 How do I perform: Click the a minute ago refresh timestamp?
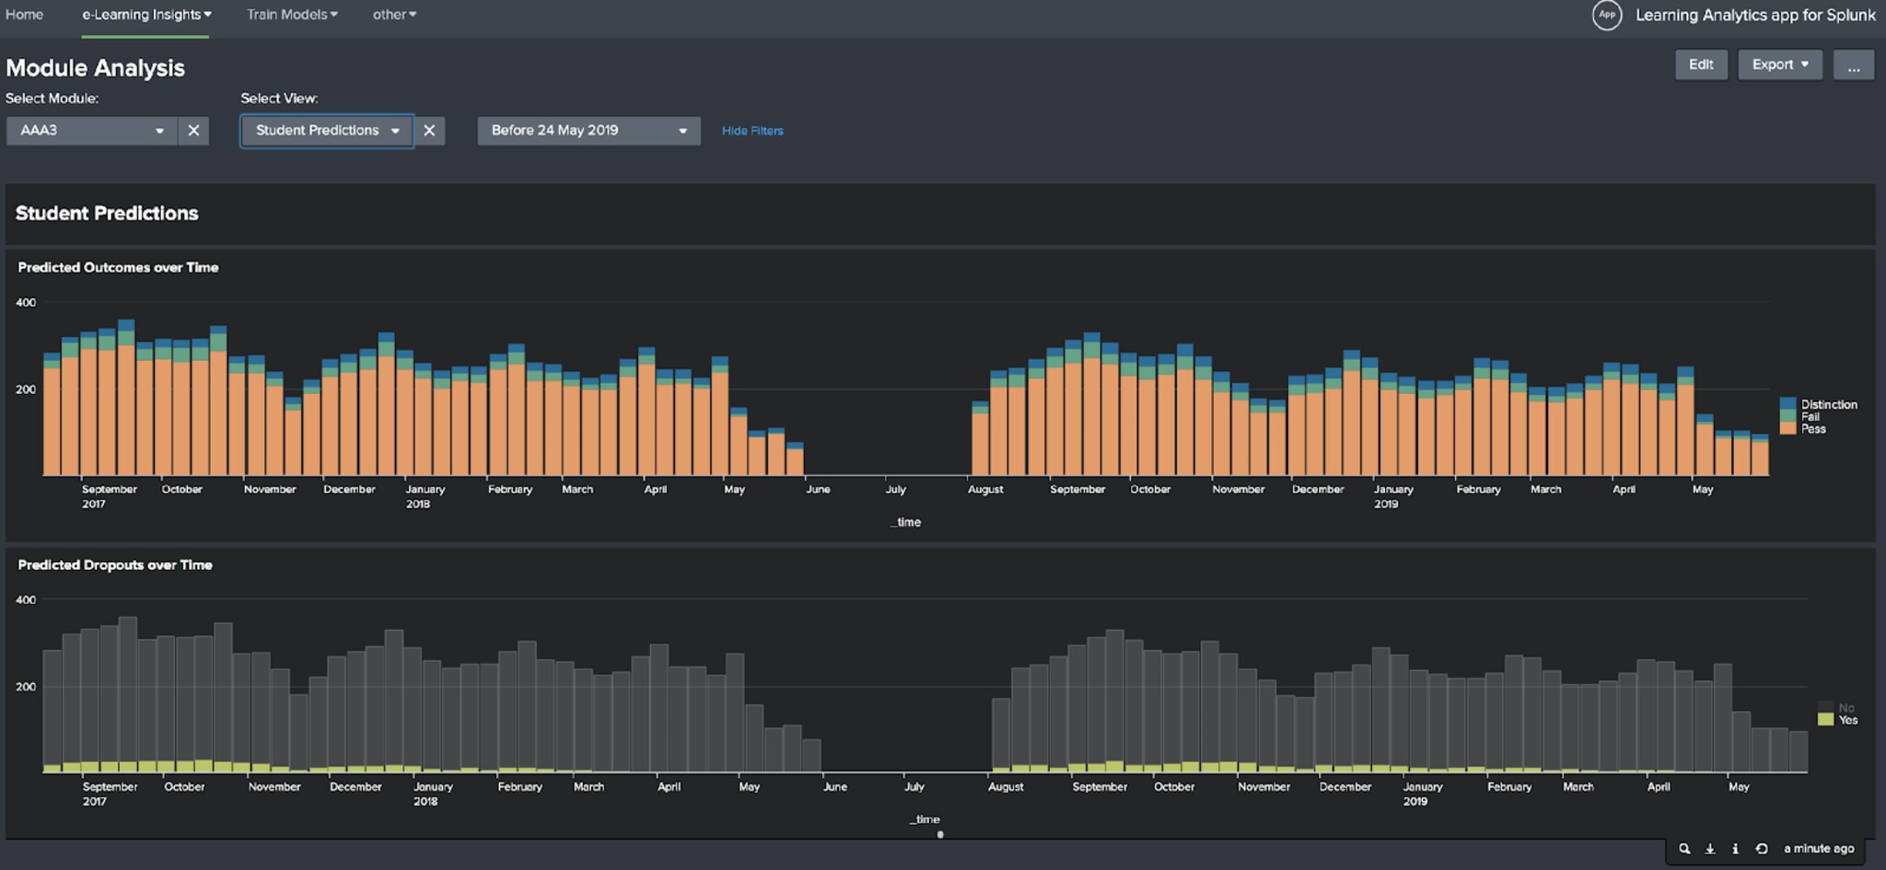point(1819,849)
